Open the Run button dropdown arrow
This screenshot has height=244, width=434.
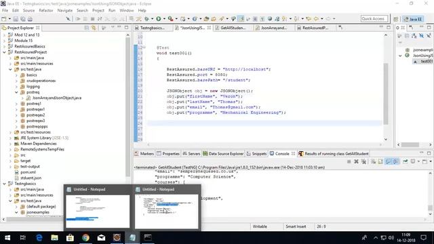point(164,19)
